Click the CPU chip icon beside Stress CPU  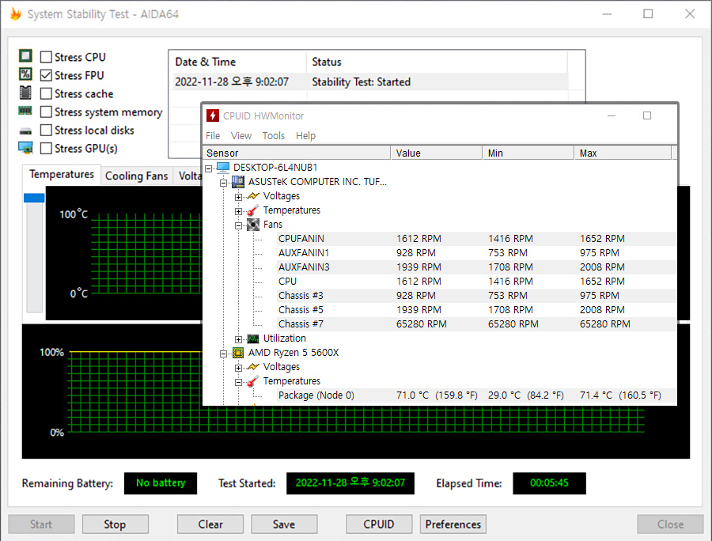25,56
